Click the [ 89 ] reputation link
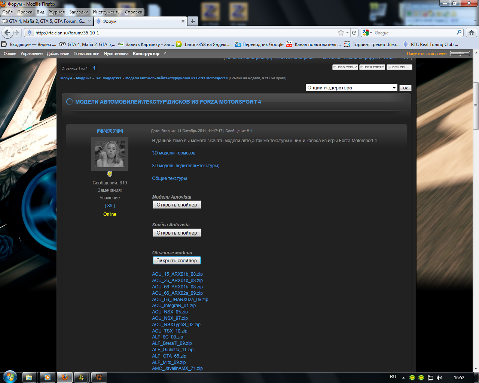Image resolution: width=479 pixels, height=383 pixels. coord(110,206)
